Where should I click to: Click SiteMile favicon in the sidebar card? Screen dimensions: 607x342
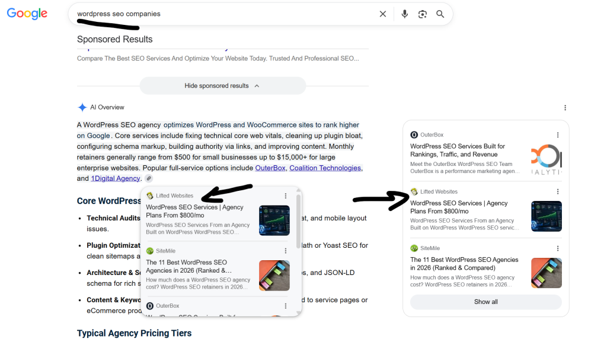point(414,248)
